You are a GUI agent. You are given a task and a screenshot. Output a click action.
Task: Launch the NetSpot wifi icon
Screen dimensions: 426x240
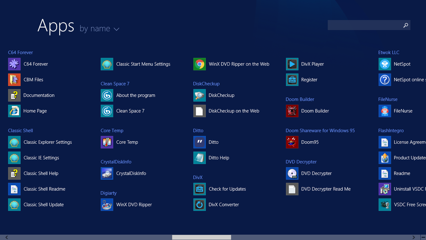[x=384, y=64]
